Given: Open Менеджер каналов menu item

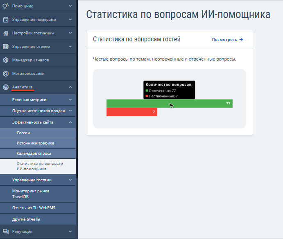Looking at the screenshot, I should coord(38,60).
